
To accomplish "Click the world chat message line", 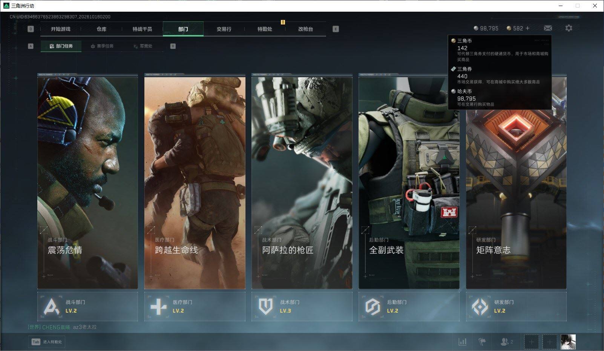I will 62,327.
